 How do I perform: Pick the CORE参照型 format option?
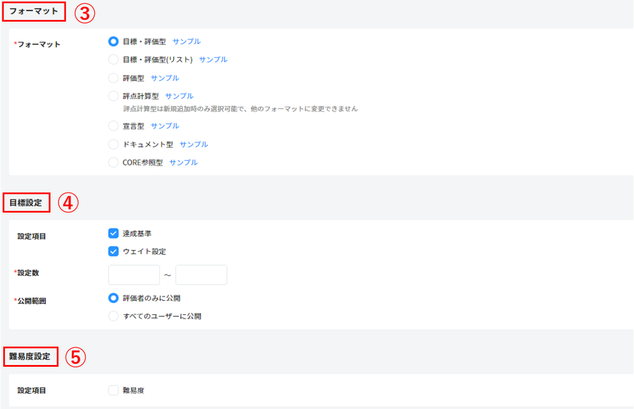point(113,163)
